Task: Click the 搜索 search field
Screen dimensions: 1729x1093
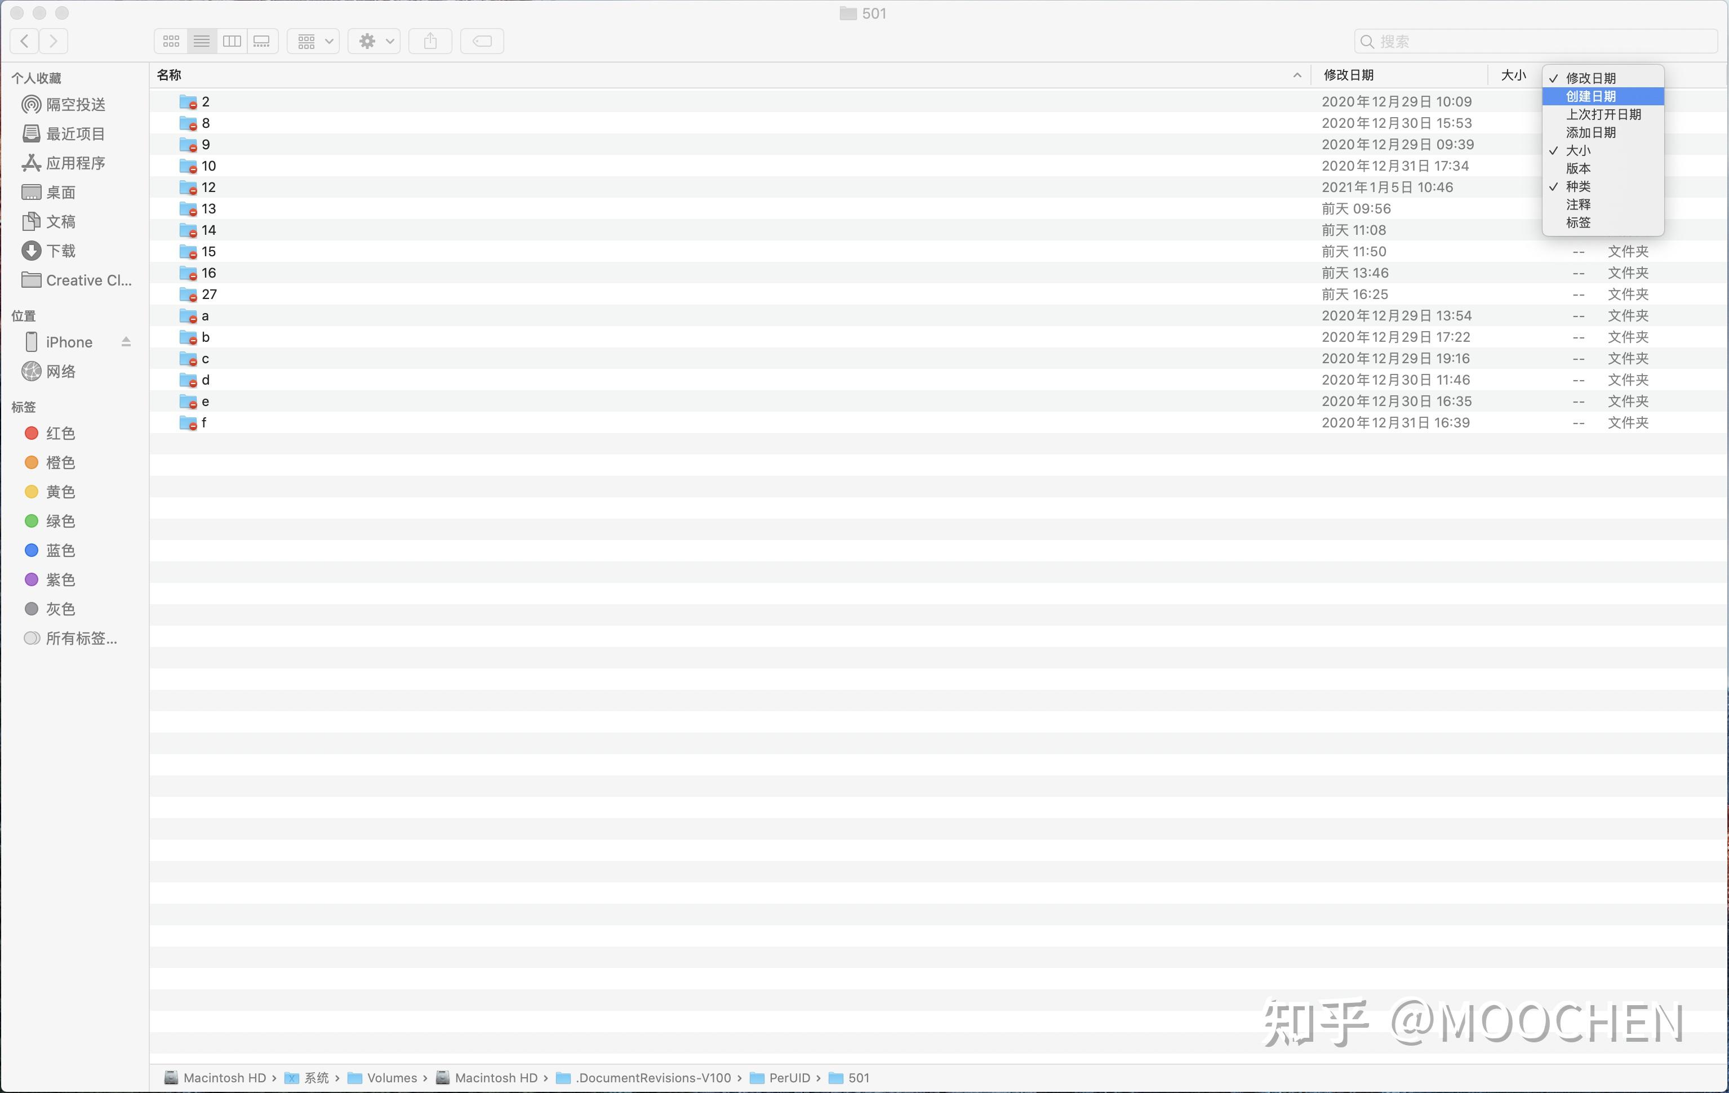Action: [1536, 42]
